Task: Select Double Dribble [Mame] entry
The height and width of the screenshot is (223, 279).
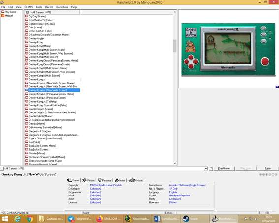Action: click(40, 116)
